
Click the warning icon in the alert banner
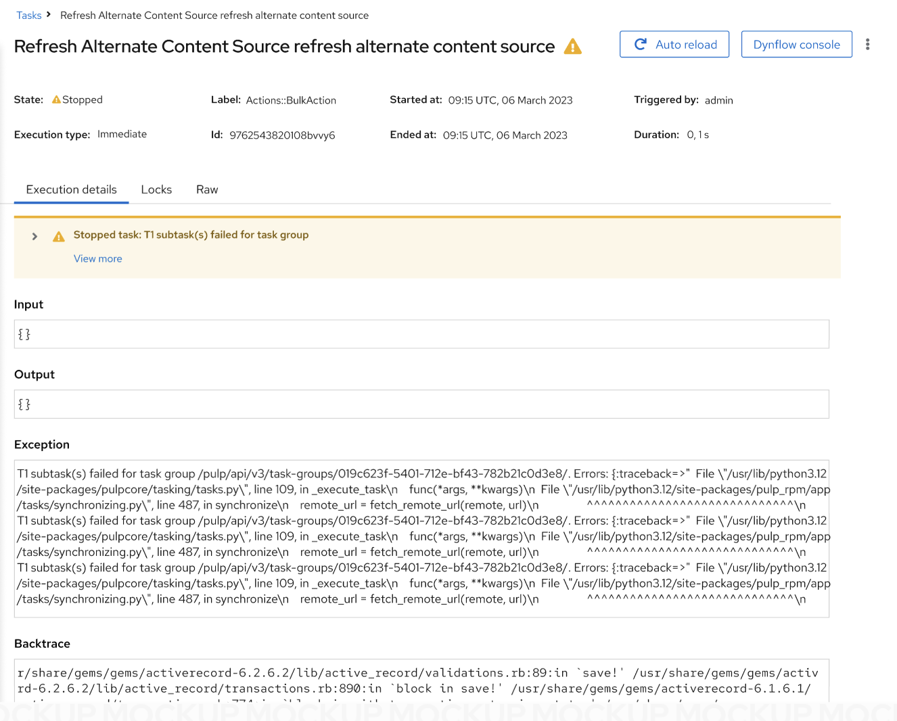(x=59, y=236)
